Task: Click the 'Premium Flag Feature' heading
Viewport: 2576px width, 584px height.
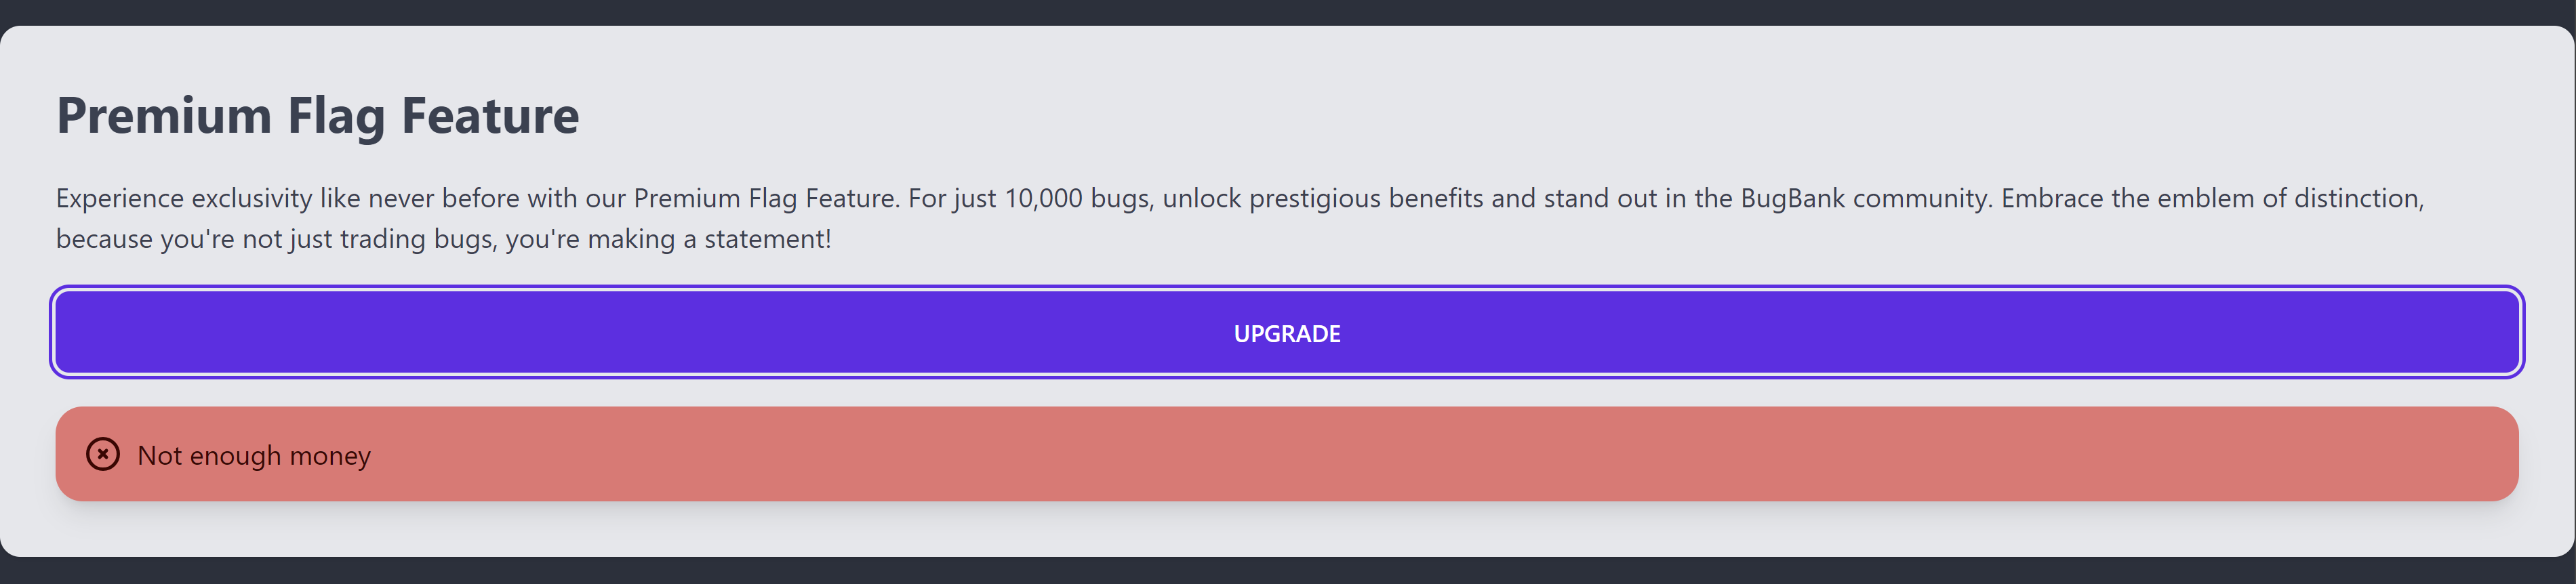Action: (318, 115)
